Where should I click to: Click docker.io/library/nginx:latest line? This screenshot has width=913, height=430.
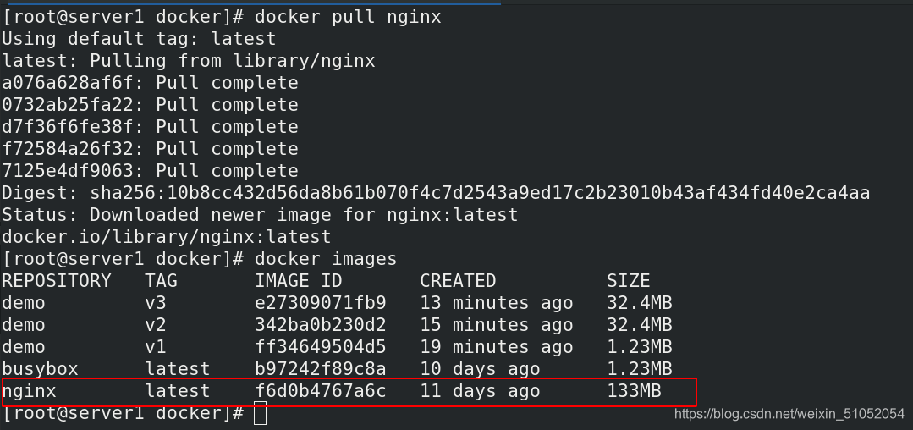167,237
